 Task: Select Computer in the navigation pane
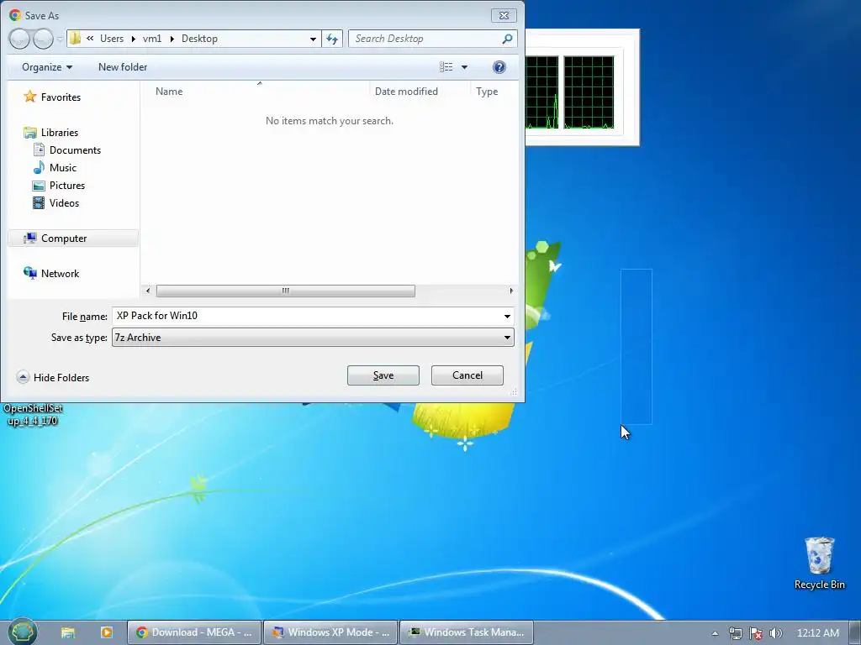pyautogui.click(x=72, y=238)
